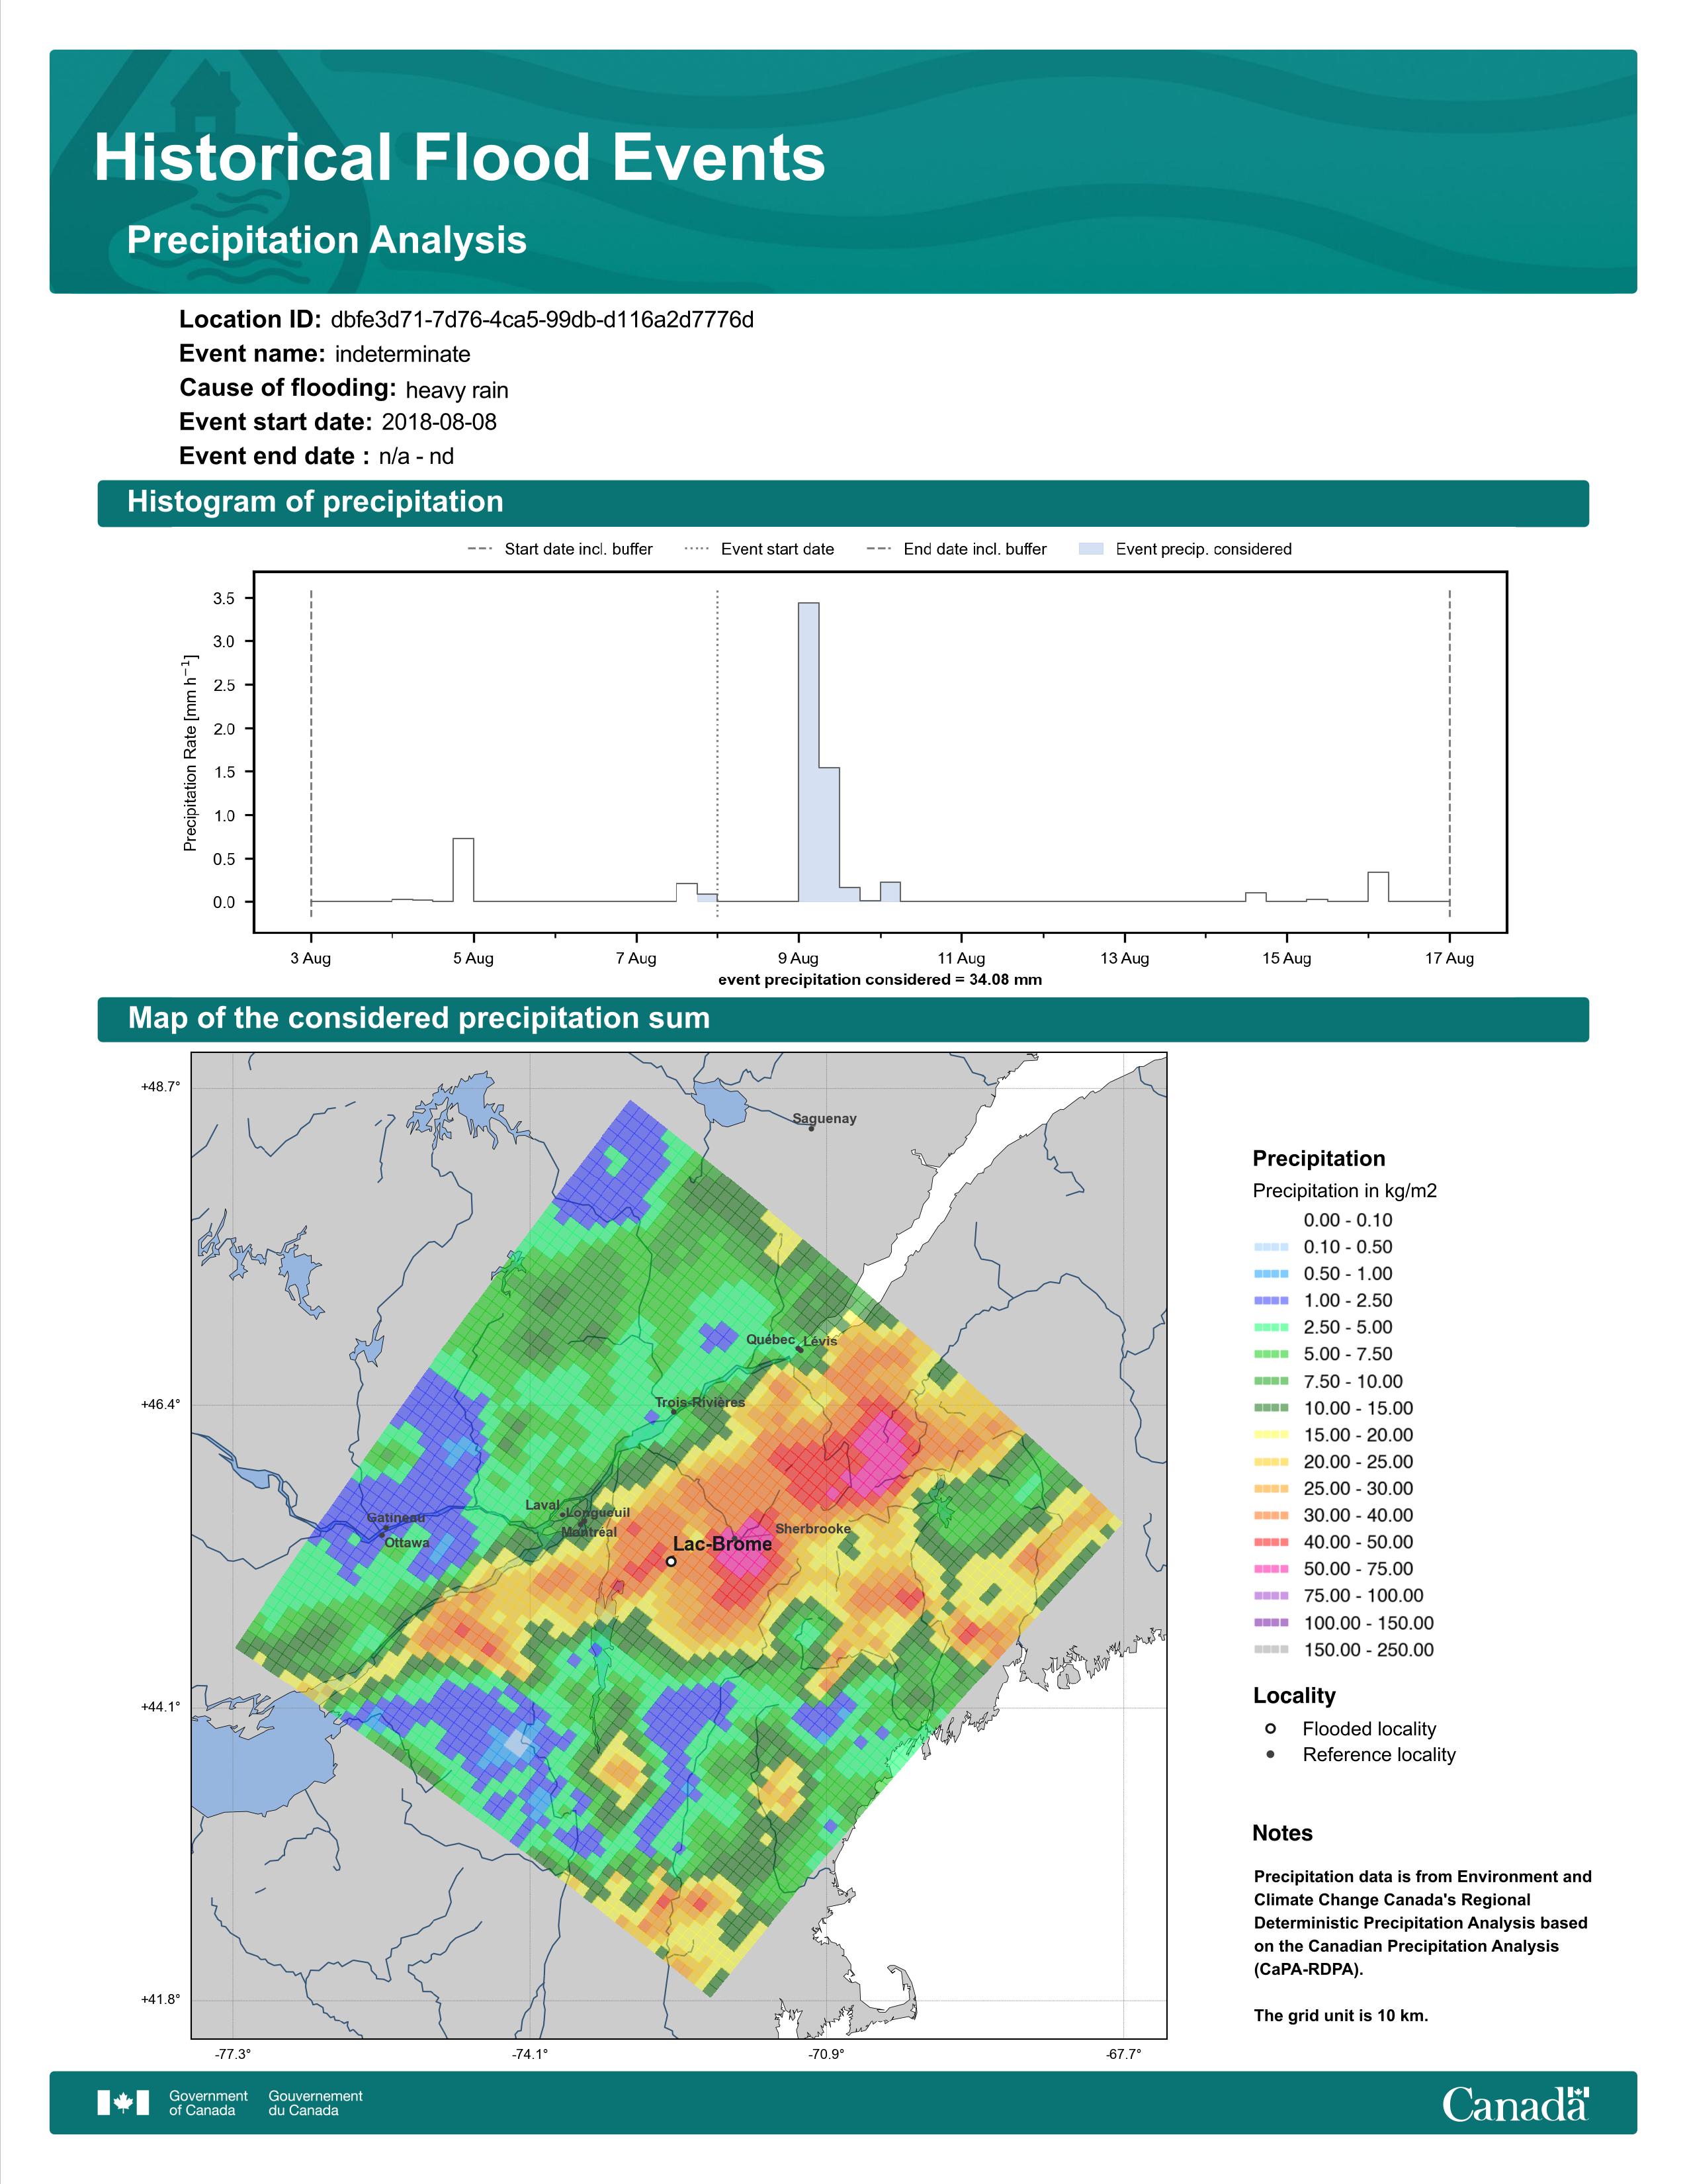This screenshot has width=1687, height=2184.
Task: Click the Reference locality legend dot symbol
Action: point(1270,1754)
